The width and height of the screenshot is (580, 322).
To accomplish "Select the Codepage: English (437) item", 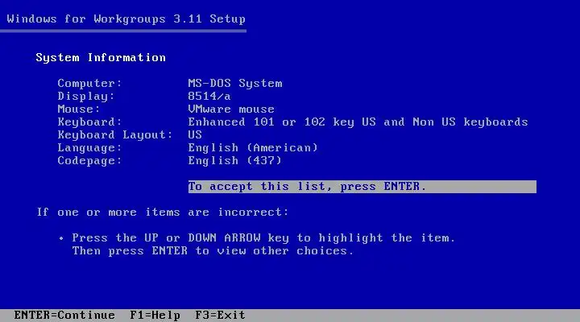I will point(169,161).
